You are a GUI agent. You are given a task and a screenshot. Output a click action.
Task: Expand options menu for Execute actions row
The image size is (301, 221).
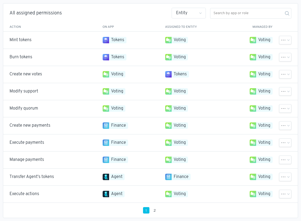coord(285,194)
